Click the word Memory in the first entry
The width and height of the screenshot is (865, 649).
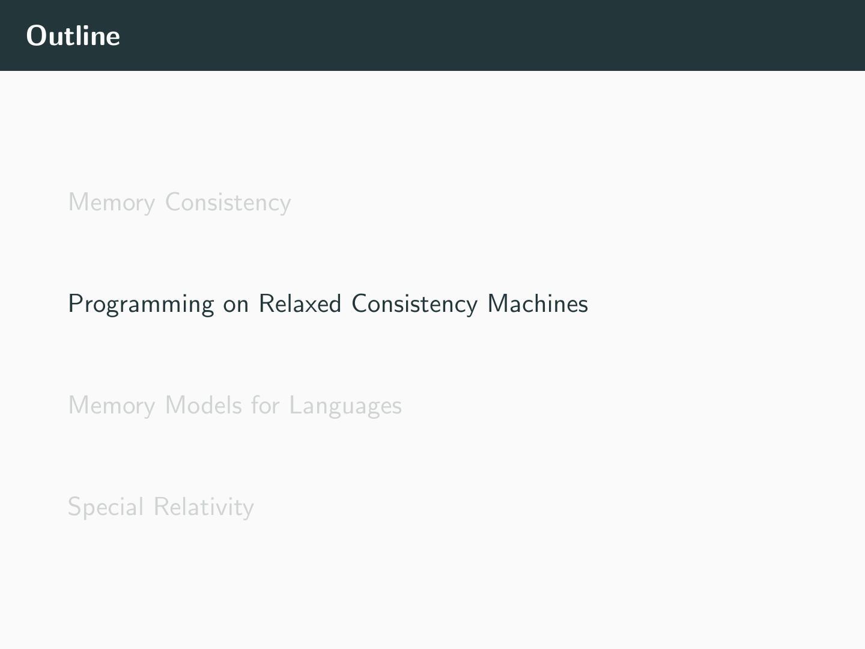click(x=112, y=203)
